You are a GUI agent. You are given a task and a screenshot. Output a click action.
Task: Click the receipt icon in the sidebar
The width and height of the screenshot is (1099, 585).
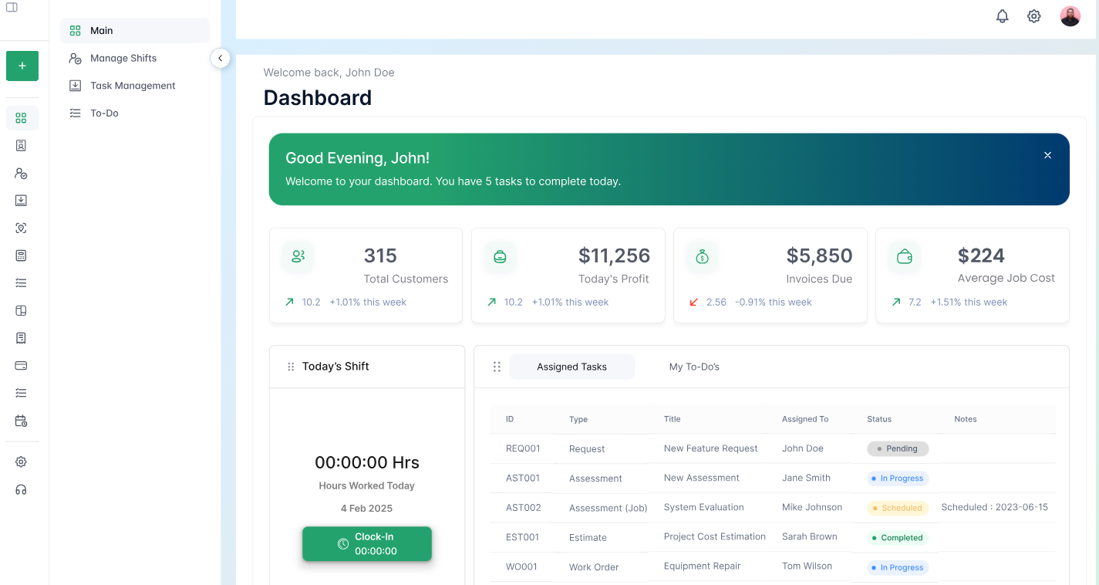22,338
